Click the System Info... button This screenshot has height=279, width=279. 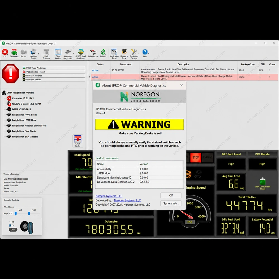pyautogui.click(x=171, y=203)
